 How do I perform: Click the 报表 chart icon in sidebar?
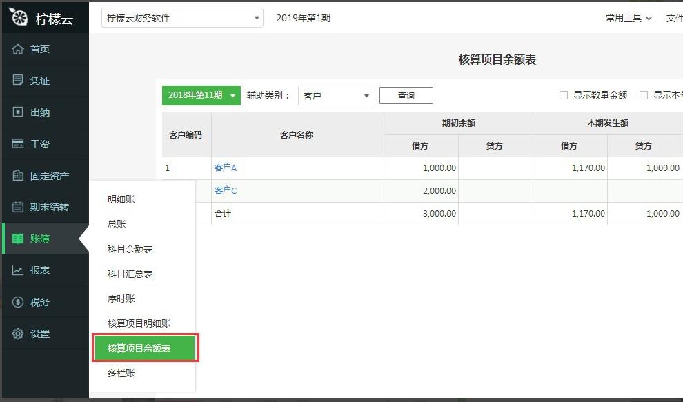click(x=18, y=270)
